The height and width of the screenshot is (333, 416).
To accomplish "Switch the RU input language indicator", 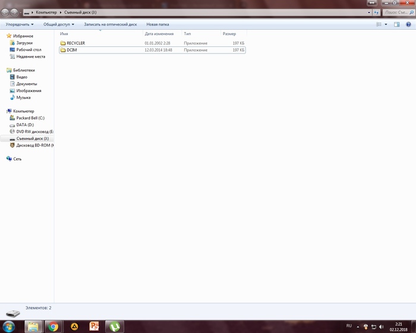I will (x=349, y=326).
